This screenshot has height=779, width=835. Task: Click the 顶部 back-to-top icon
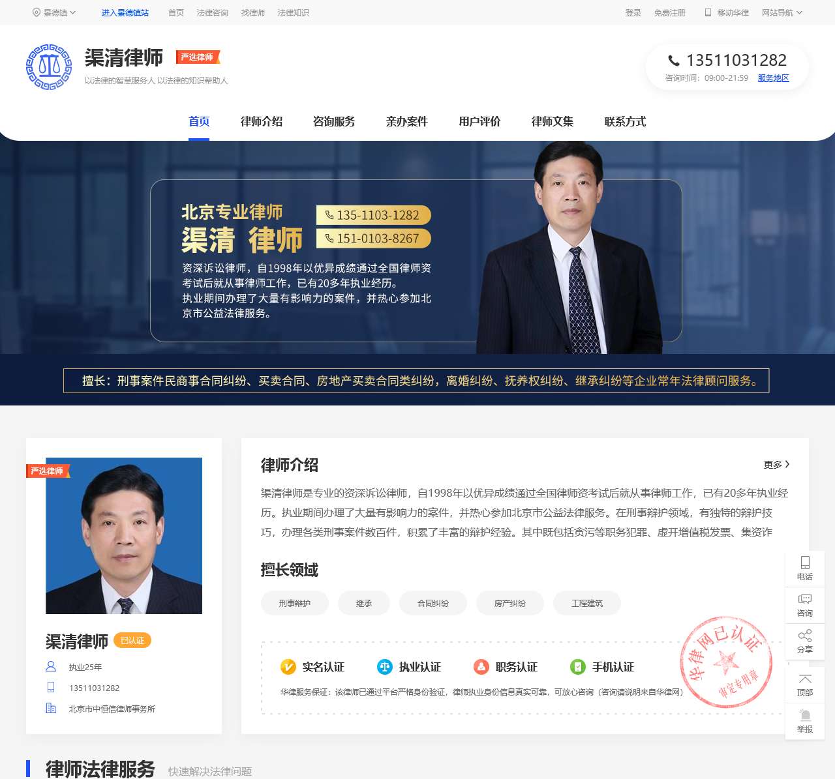pyautogui.click(x=805, y=679)
